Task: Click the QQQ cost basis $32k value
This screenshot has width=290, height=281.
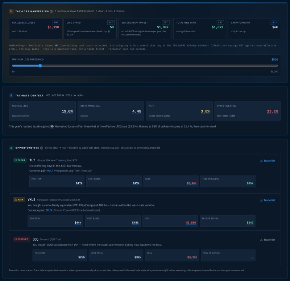Action: [138, 257]
